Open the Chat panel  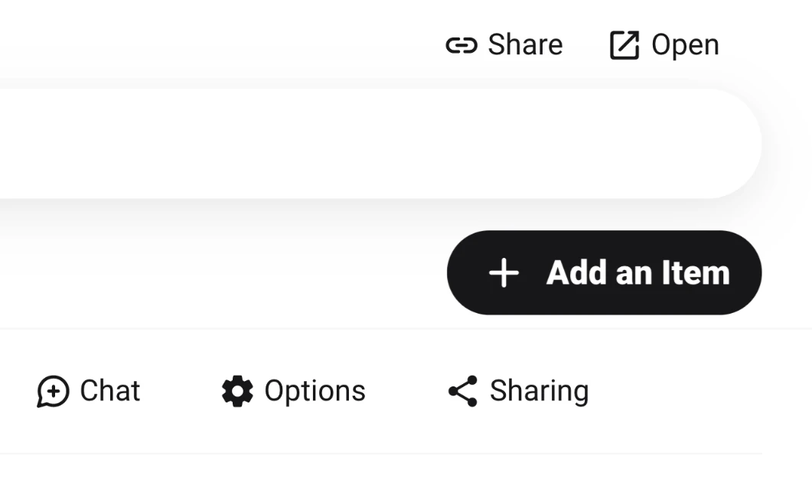pos(90,391)
